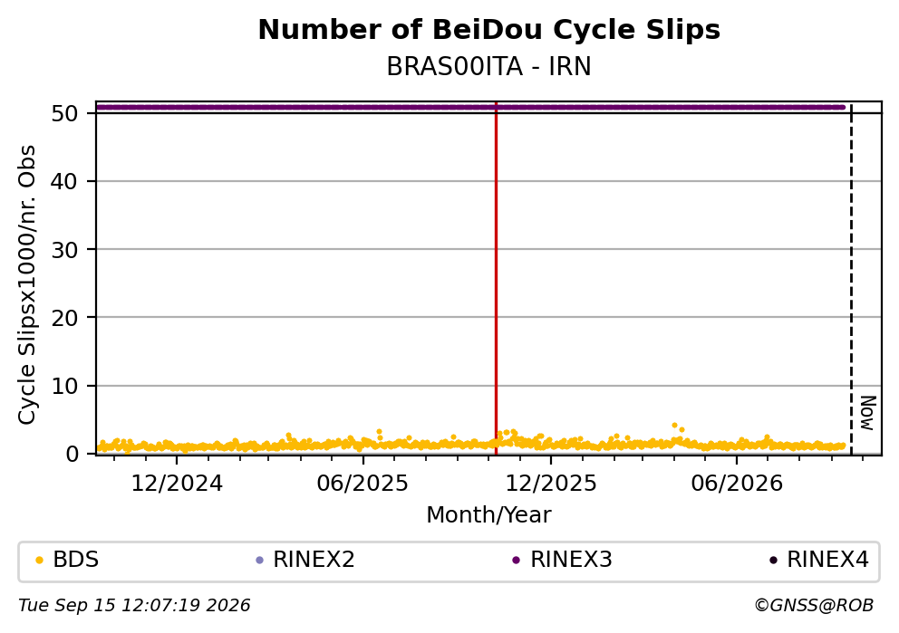
Task: Select the RINEX2 legend label
Action: (x=314, y=560)
